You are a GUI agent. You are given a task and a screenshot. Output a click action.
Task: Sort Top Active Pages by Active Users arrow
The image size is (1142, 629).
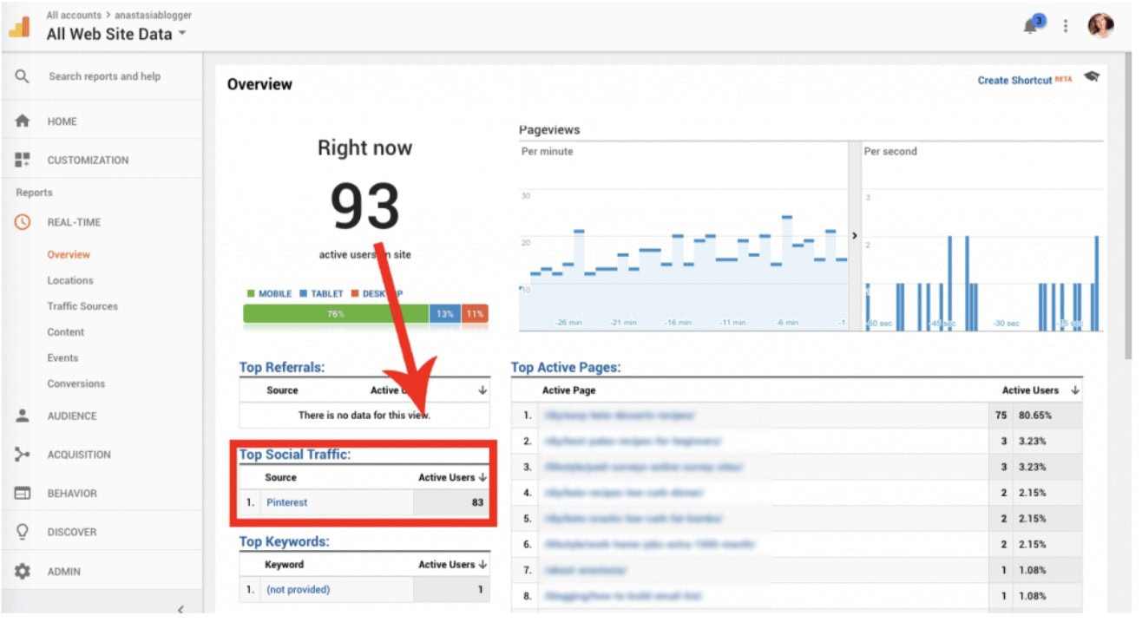click(1076, 391)
